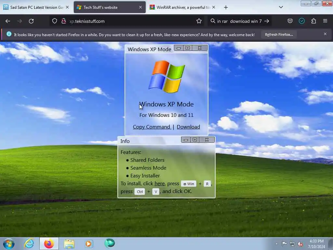Close the Info panel
The width and height of the screenshot is (333, 250).
pyautogui.click(x=207, y=140)
